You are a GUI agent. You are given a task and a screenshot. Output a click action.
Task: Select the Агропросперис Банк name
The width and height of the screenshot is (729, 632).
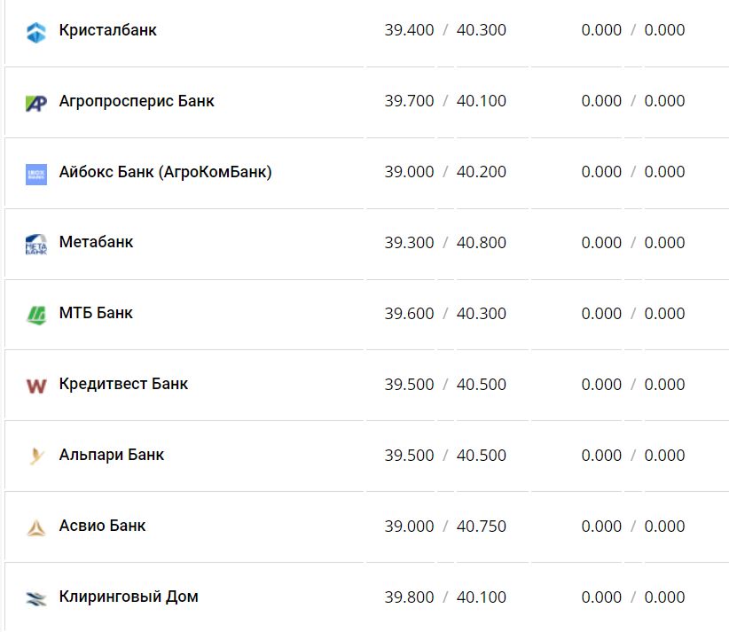coord(135,100)
